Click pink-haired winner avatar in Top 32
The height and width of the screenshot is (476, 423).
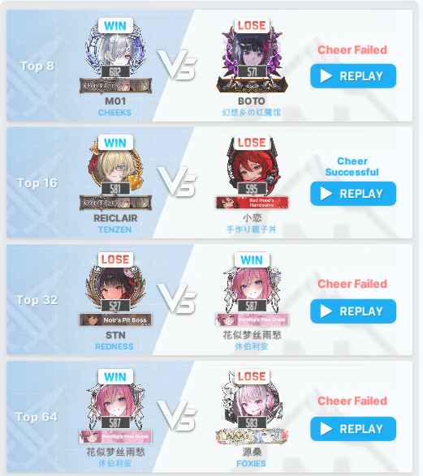[252, 285]
